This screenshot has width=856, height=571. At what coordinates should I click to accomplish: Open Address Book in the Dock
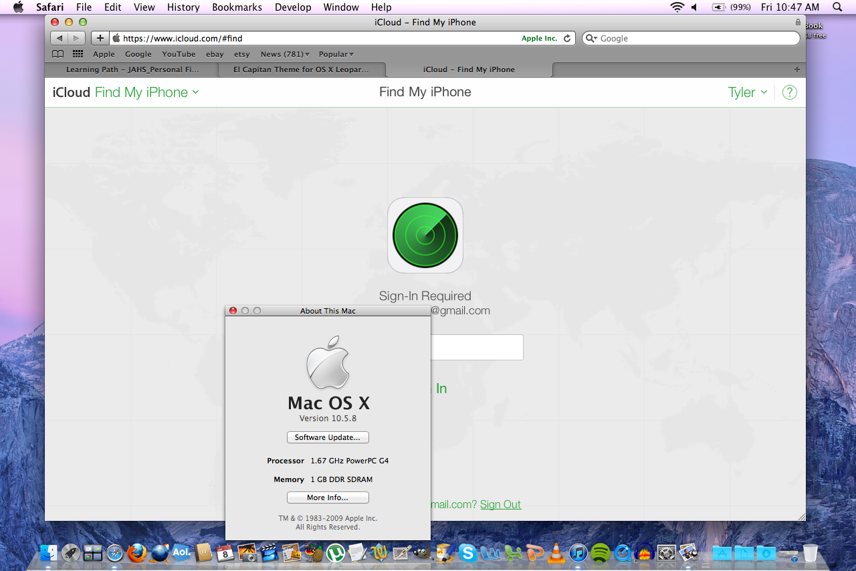pos(203,553)
